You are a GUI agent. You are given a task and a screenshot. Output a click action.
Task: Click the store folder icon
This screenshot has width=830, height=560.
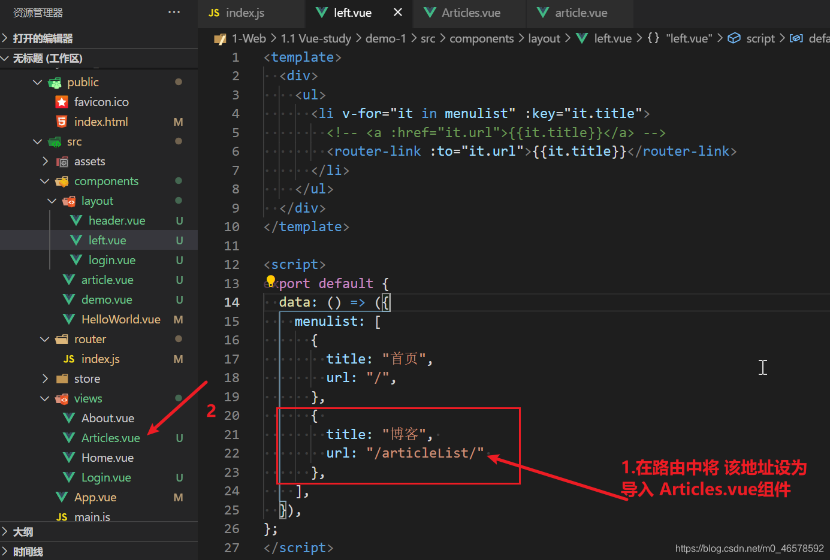pos(62,379)
